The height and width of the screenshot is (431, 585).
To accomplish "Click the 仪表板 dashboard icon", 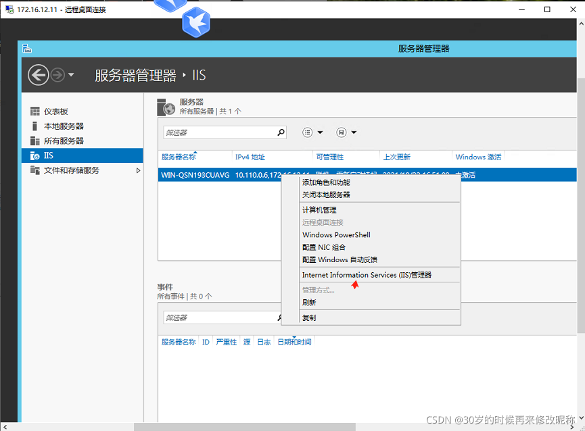I will click(x=34, y=111).
